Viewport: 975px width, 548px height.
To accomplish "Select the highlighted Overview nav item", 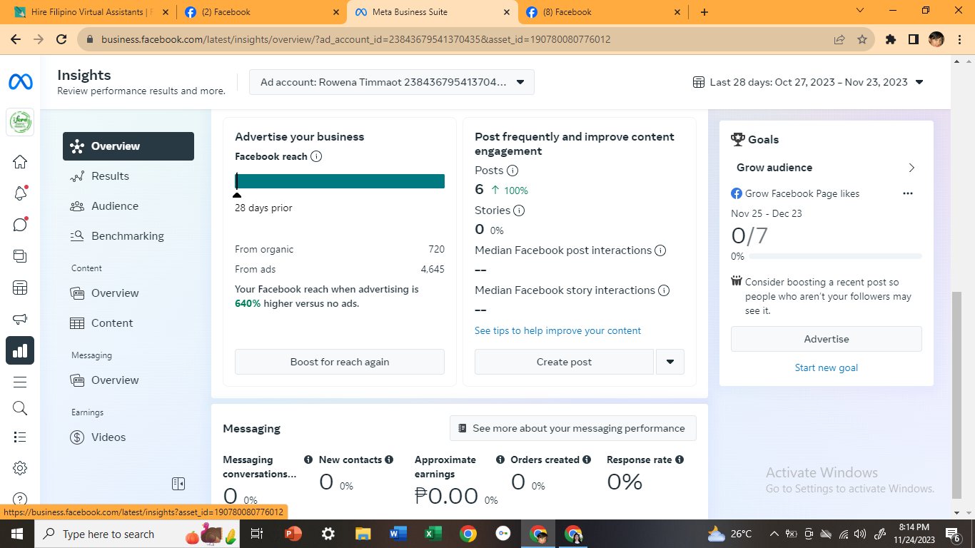I will pos(128,146).
